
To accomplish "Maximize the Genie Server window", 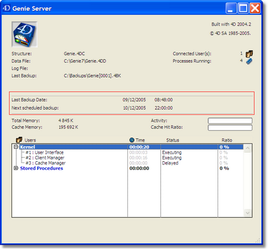I will point(243,8).
